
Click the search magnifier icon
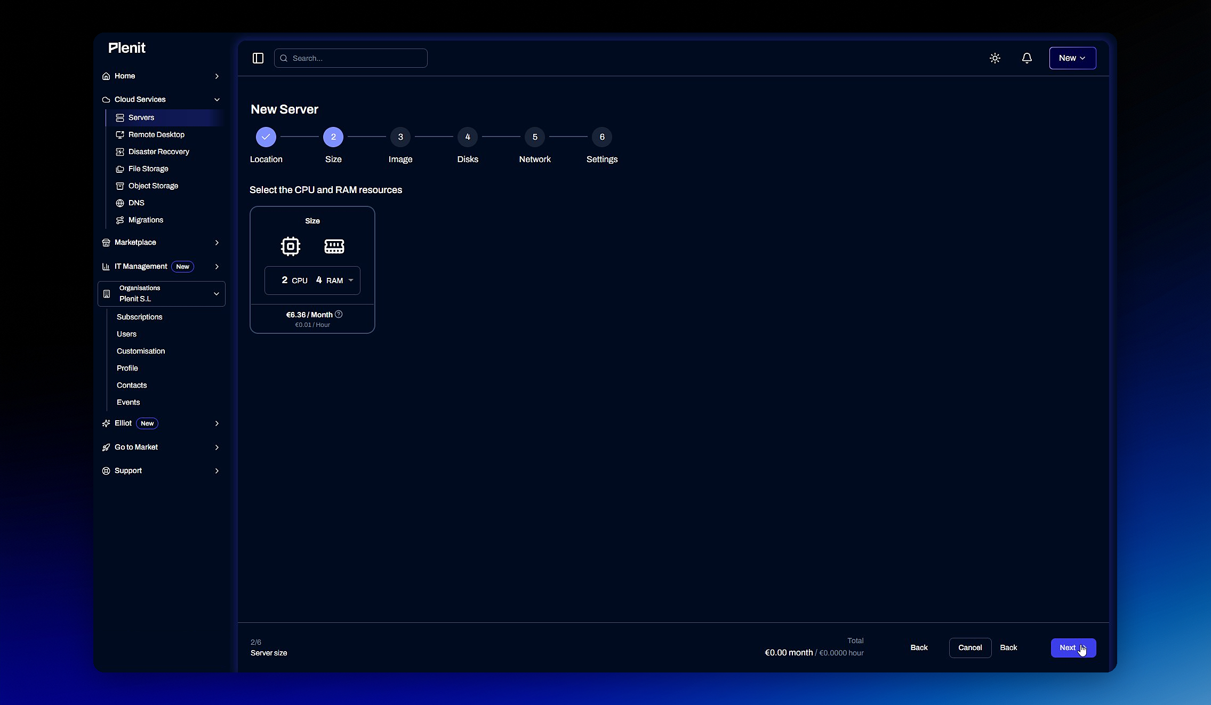coord(284,58)
